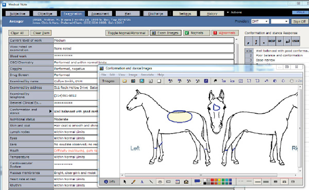Switch to the Subjective tab
Screen dimensions: 309x190
coord(18,13)
